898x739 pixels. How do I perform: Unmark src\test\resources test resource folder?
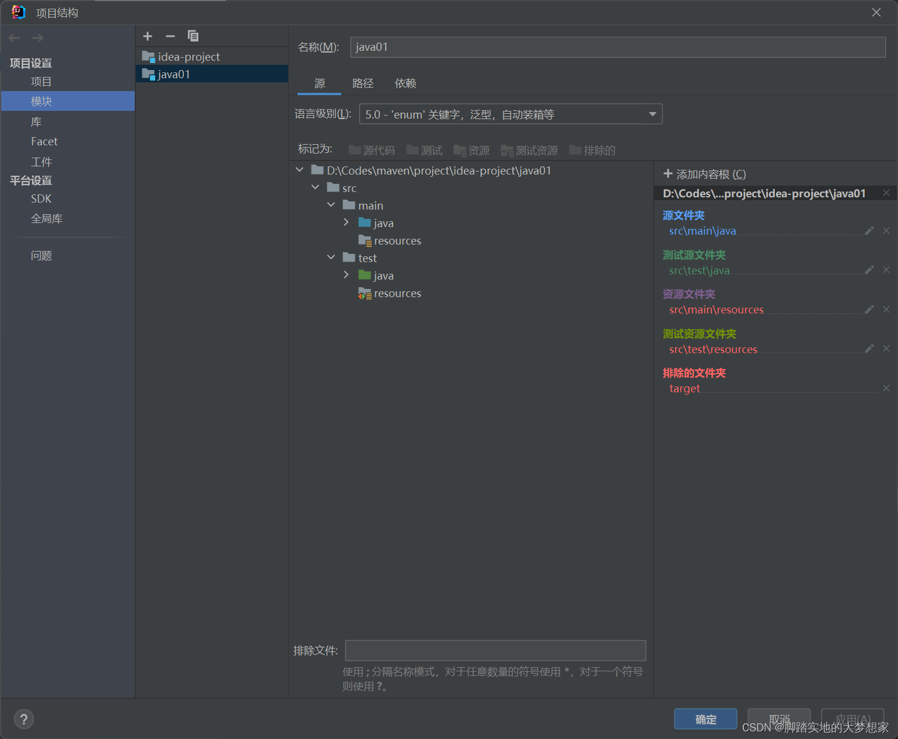(886, 348)
